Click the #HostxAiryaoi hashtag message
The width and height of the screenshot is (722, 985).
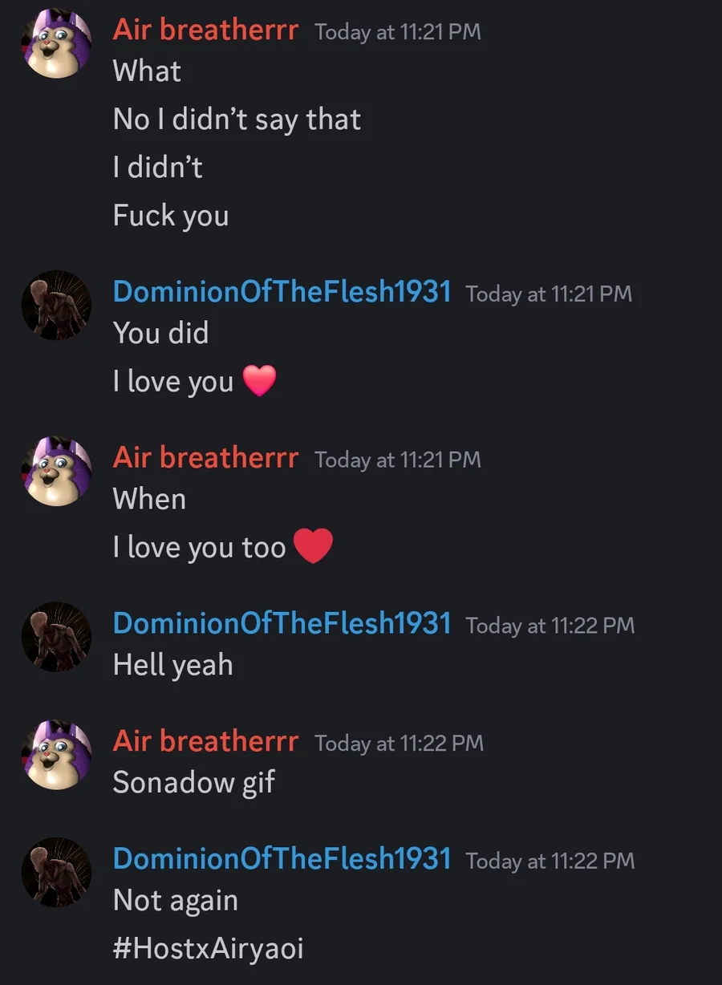[209, 949]
